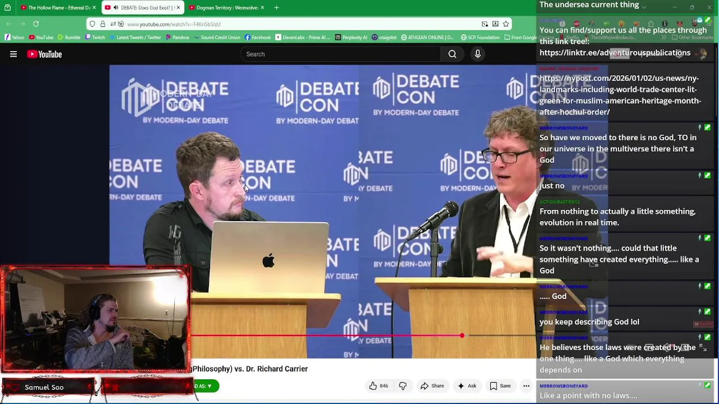719x404 pixels.
Task: Click the browser address bar URL
Action: coord(174,24)
